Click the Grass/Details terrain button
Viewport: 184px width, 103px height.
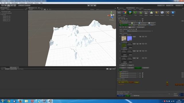pos(142,25)
